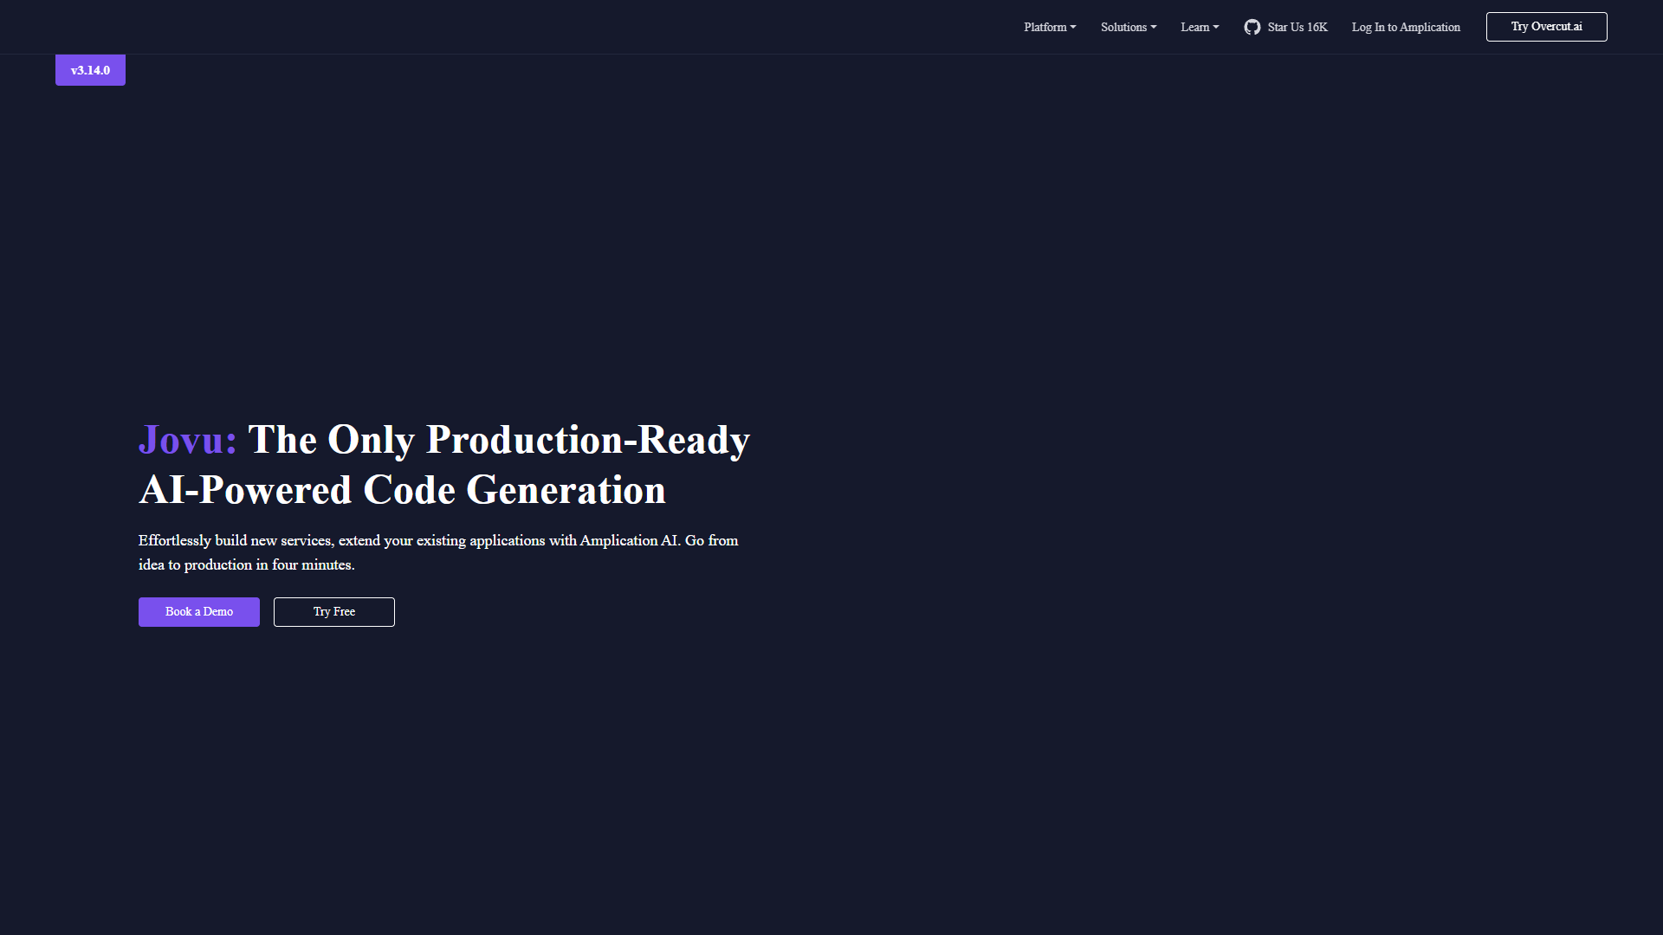Click 'idea to production in four minutes' text
The width and height of the screenshot is (1663, 935).
[x=246, y=564]
